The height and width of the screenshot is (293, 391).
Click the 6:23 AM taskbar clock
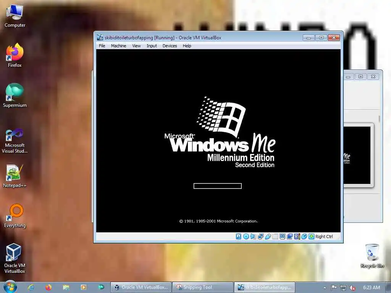pyautogui.click(x=371, y=288)
